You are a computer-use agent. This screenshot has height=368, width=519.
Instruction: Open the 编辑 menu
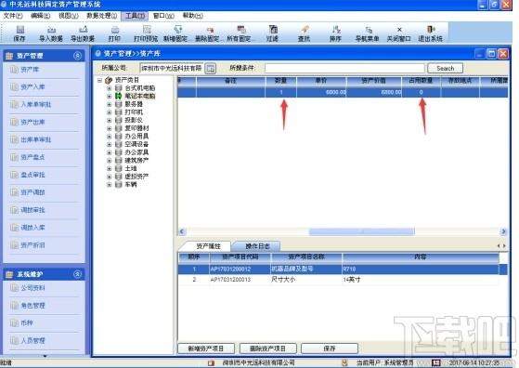40,16
